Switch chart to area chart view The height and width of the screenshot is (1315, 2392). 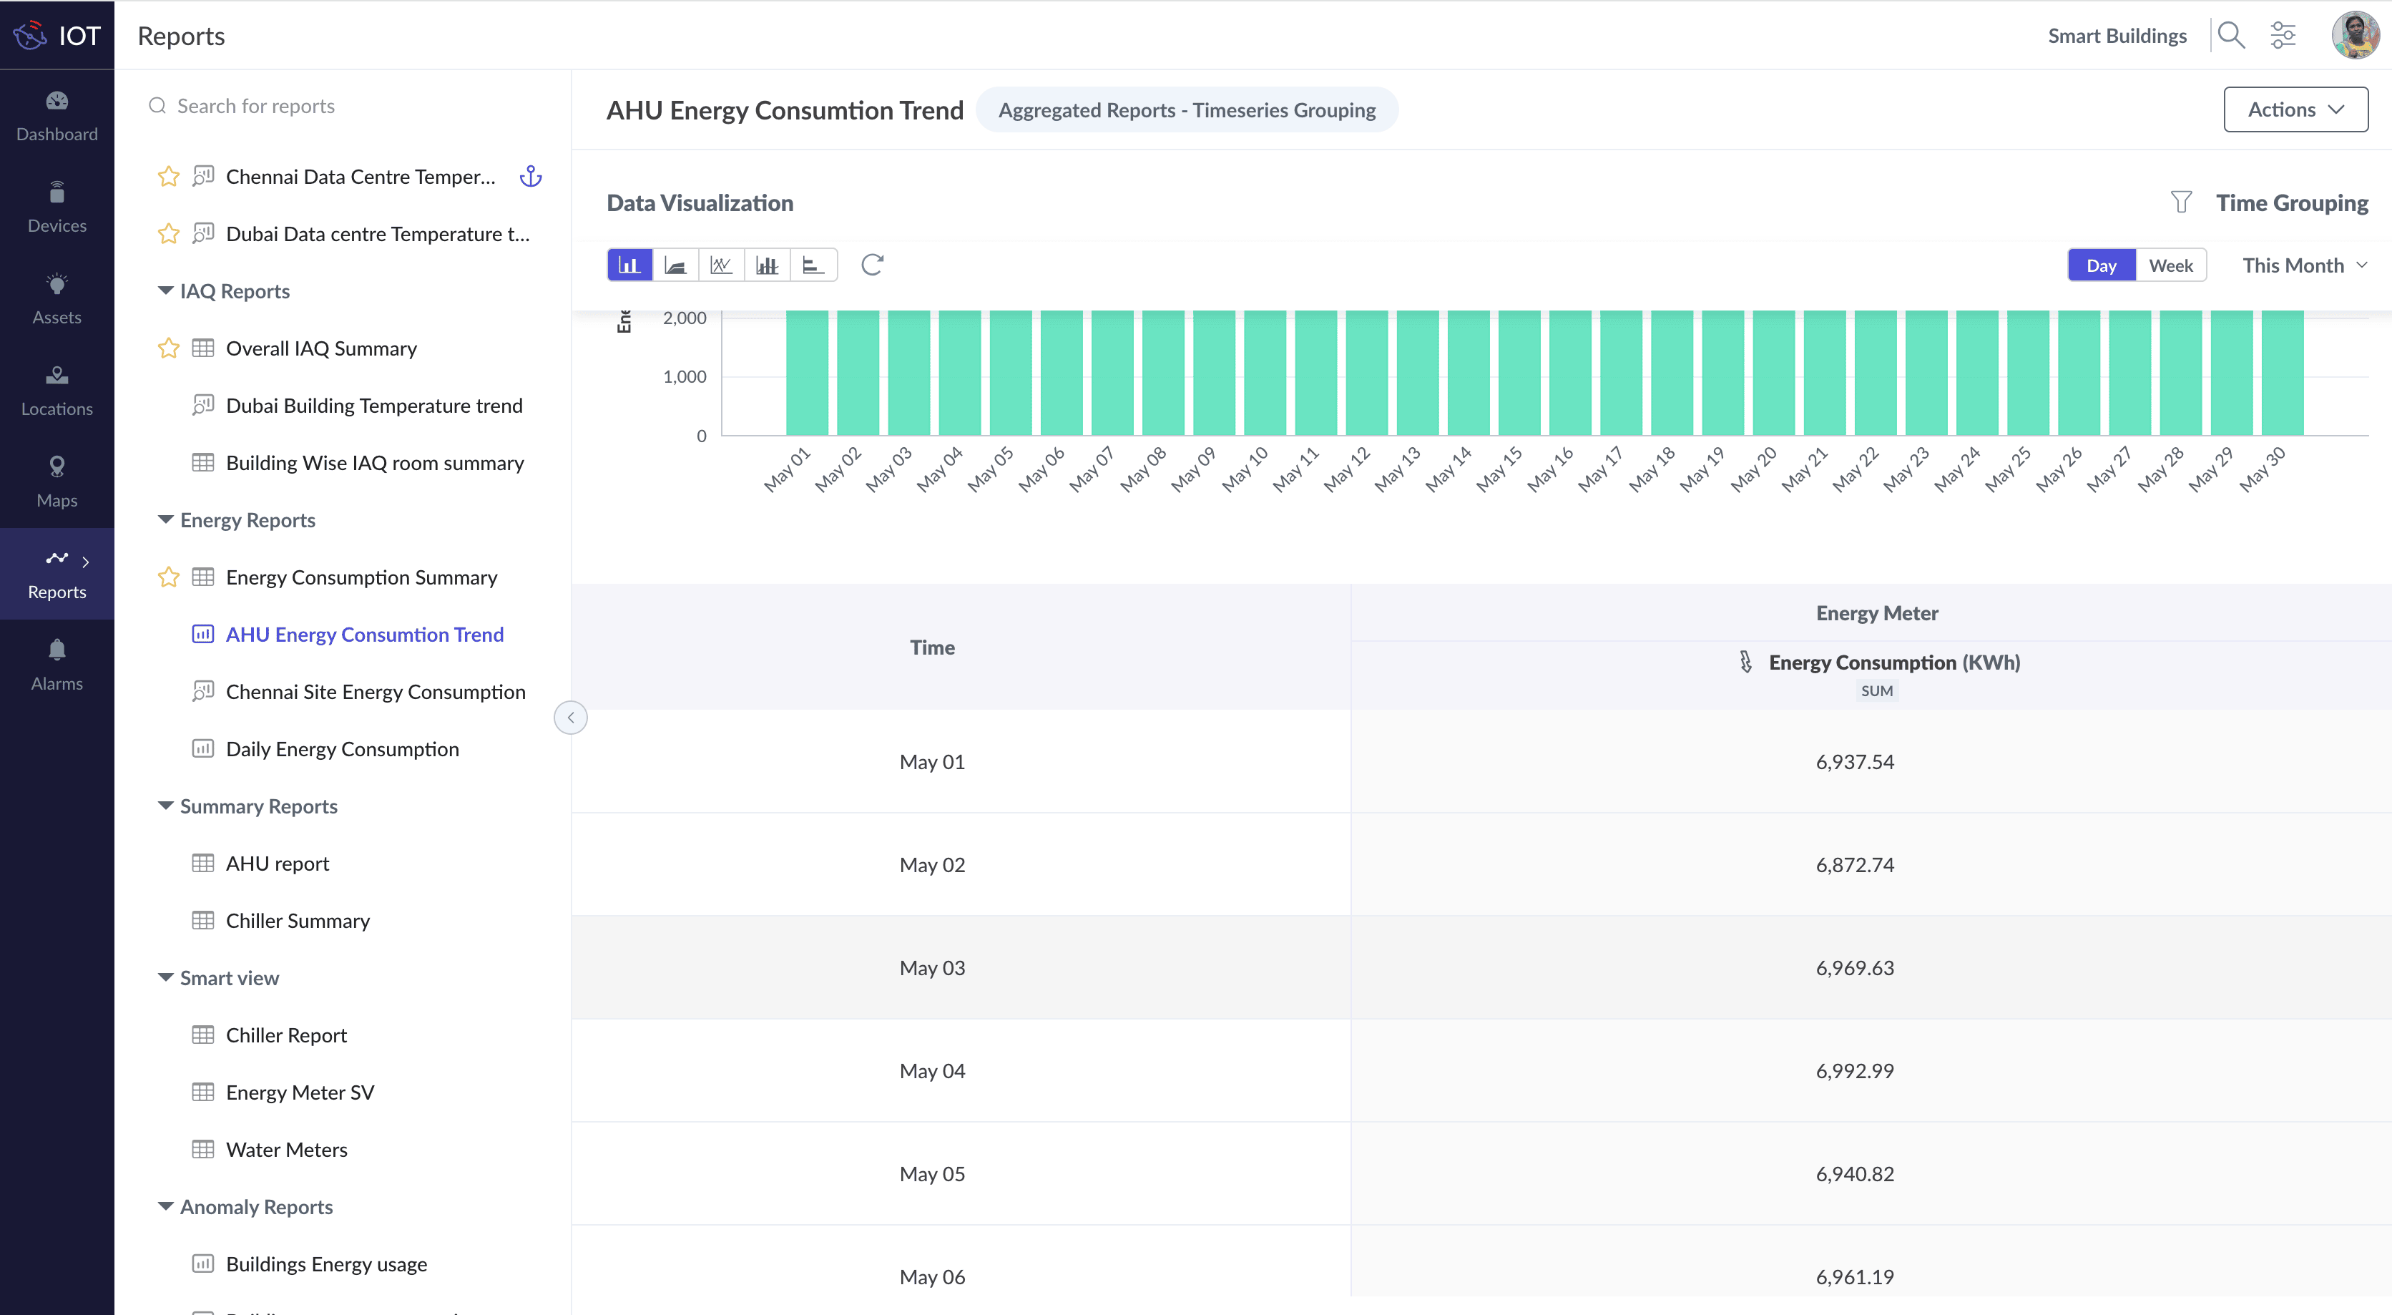(675, 265)
